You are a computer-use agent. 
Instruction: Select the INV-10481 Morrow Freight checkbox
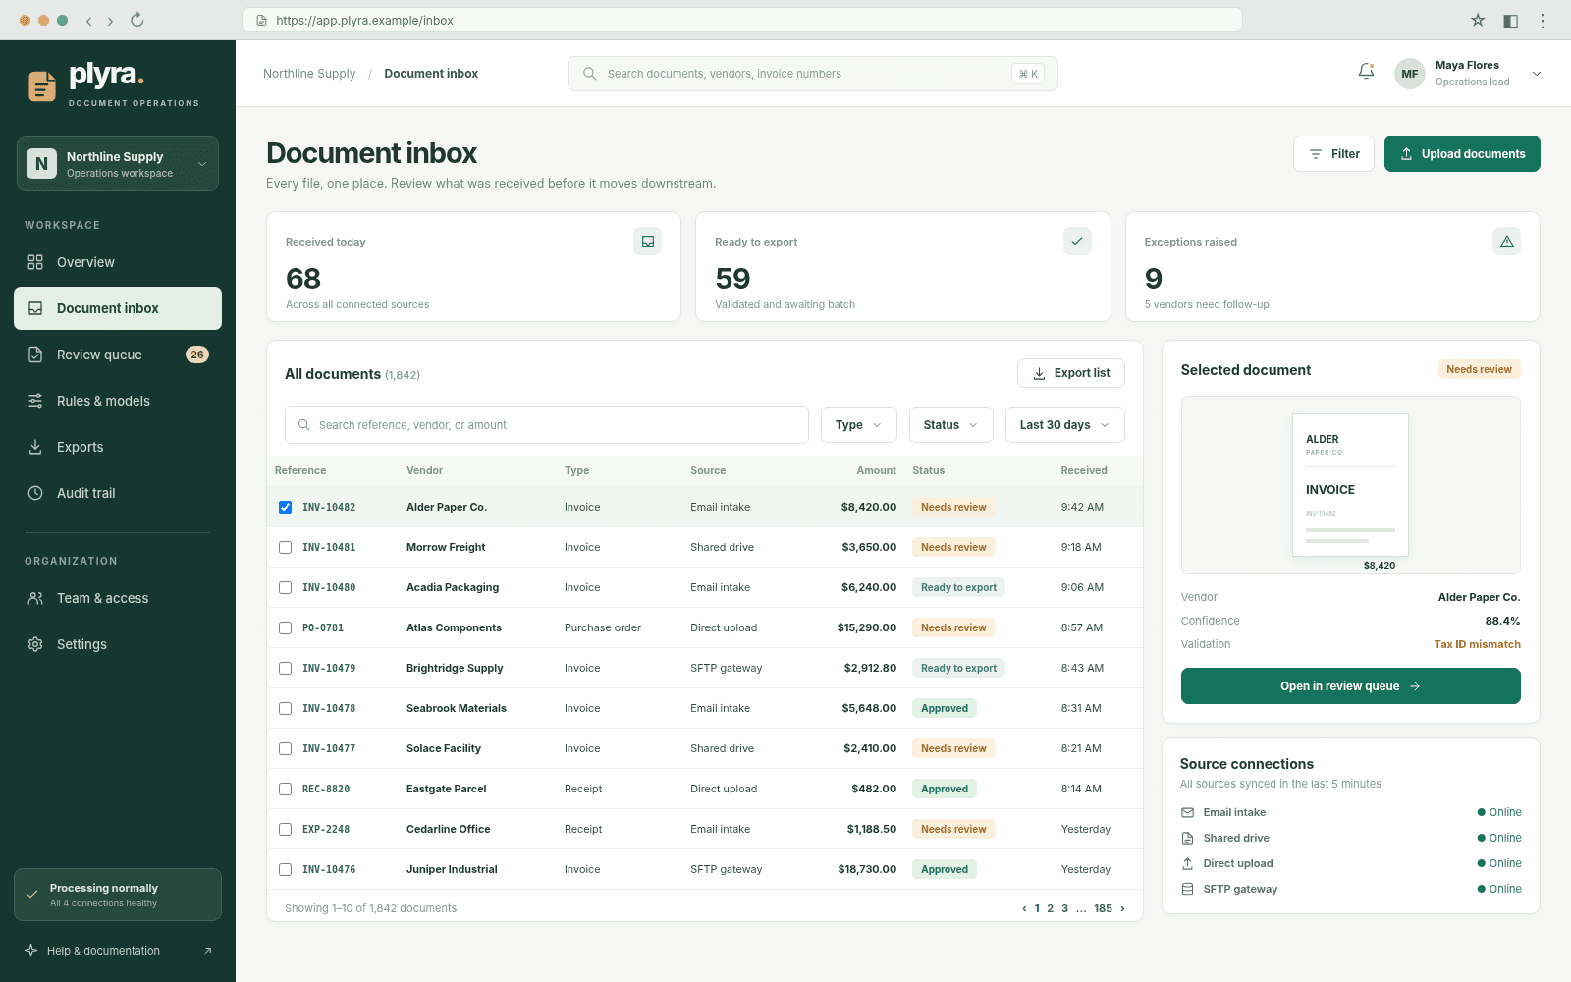coord(285,547)
